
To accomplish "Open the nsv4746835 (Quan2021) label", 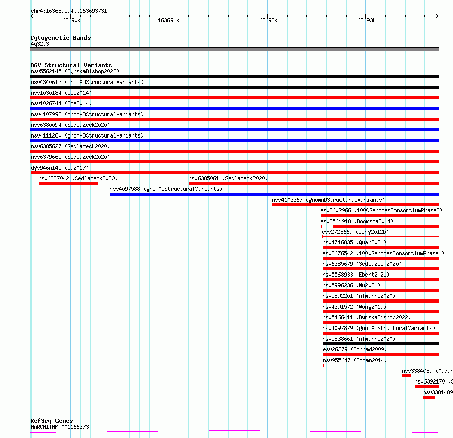I will 354,242.
